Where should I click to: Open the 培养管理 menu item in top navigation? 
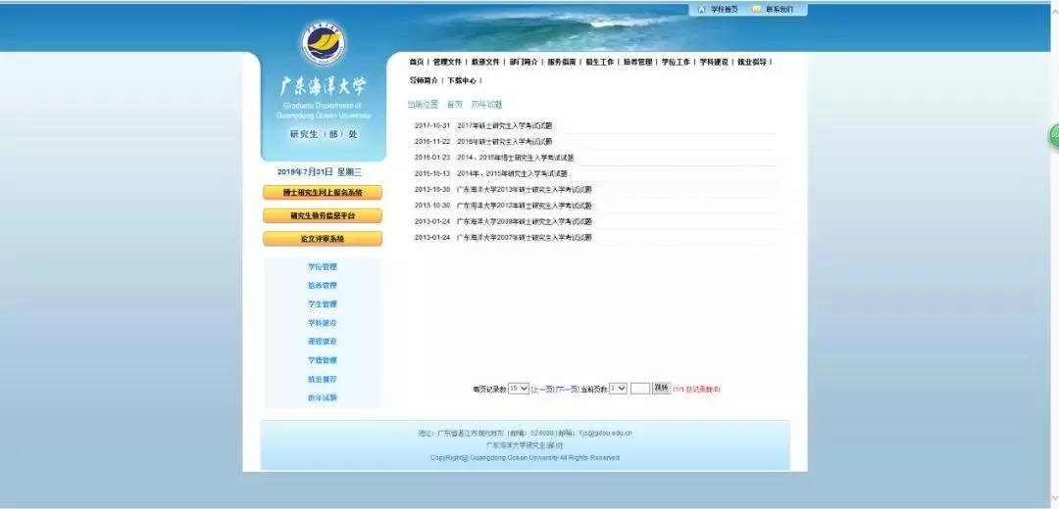[637, 62]
